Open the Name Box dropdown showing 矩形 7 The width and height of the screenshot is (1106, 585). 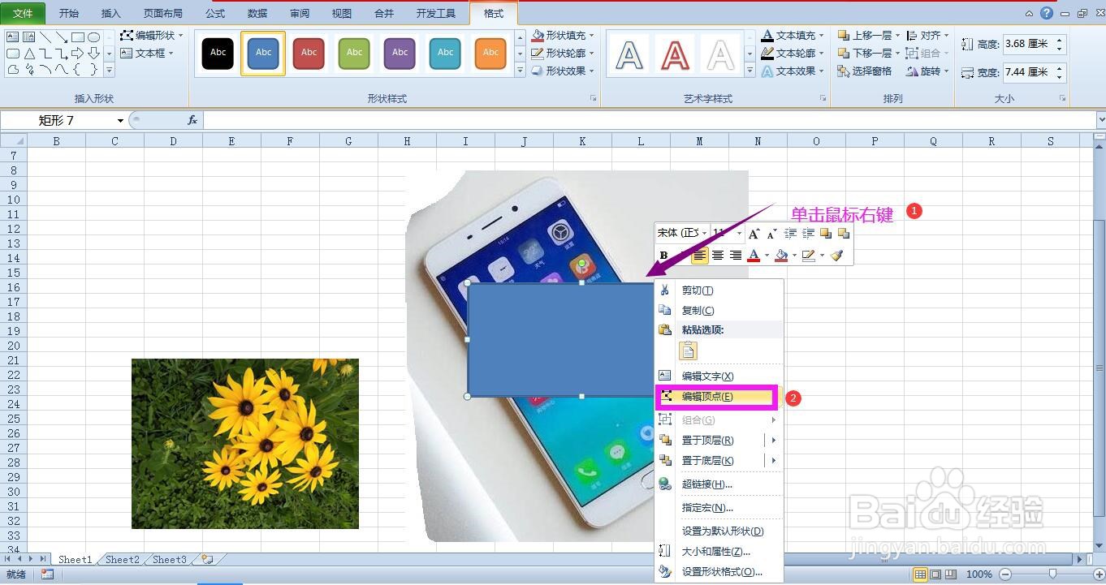click(119, 119)
